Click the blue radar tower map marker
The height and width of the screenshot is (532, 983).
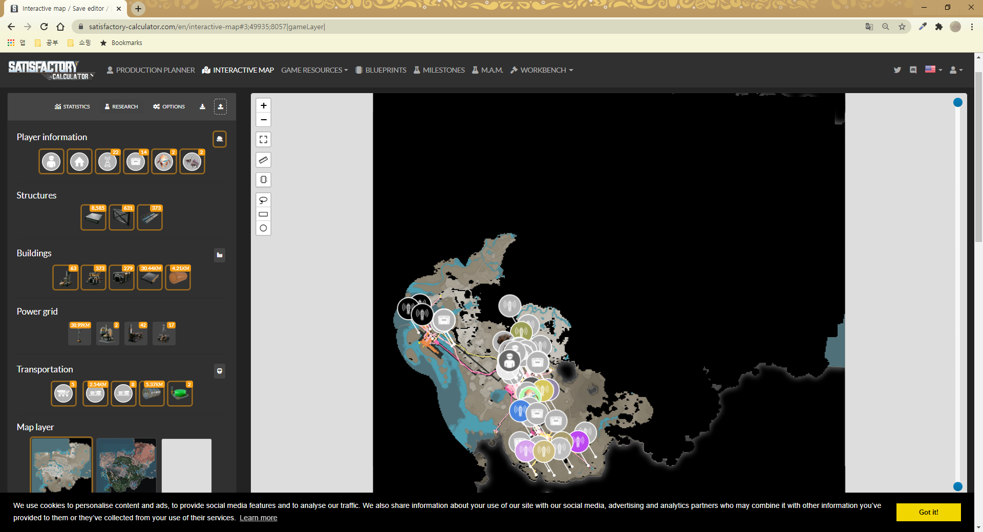(520, 410)
